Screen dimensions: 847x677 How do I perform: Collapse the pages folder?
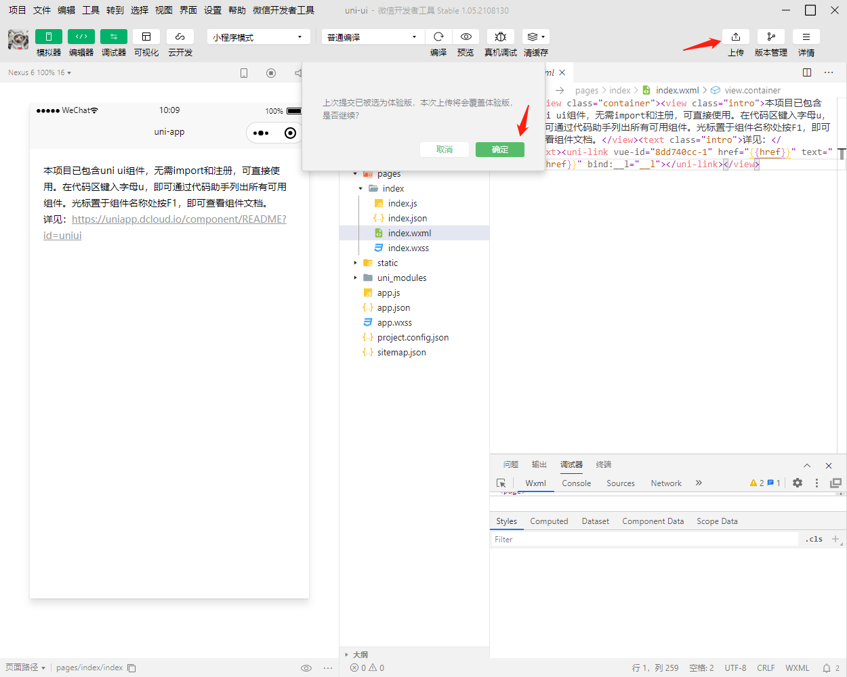355,174
